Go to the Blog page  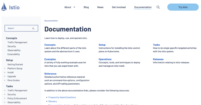[86, 7]
